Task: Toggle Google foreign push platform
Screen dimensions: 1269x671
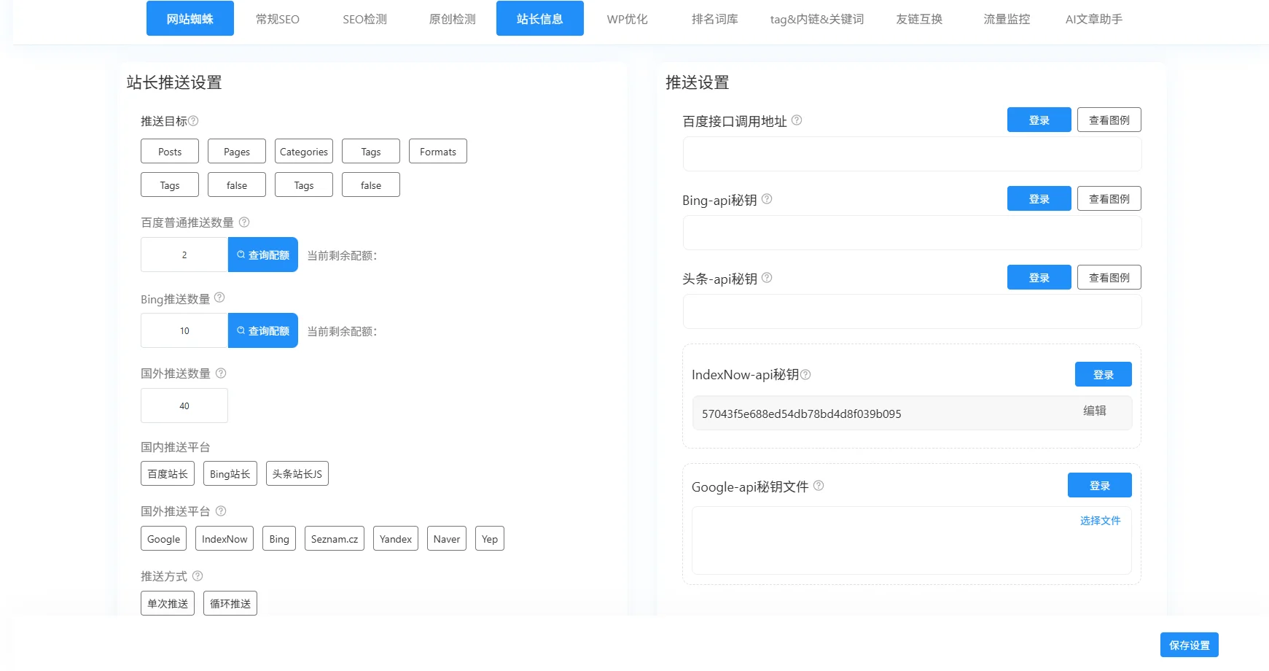Action: (163, 538)
